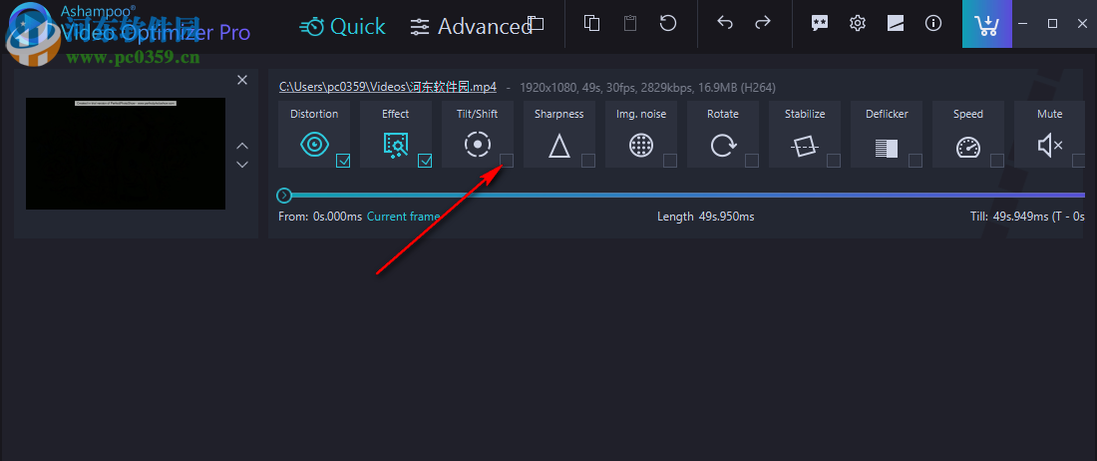Move video down with the chevron
Image resolution: width=1097 pixels, height=461 pixels.
pos(242,165)
